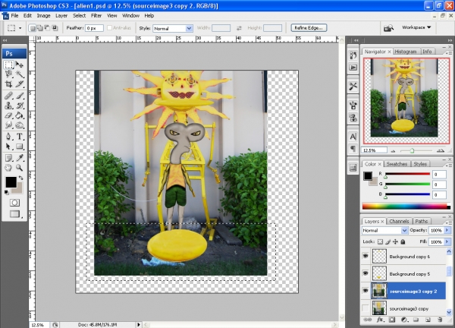Toggle Lock image pixels brush icon
455x328 pixels.
(388, 241)
